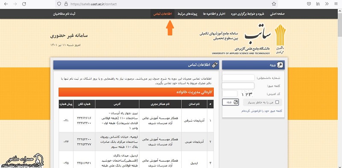Click the ورود login button
Viewport: 342px width, 168px height.
[x=230, y=102]
